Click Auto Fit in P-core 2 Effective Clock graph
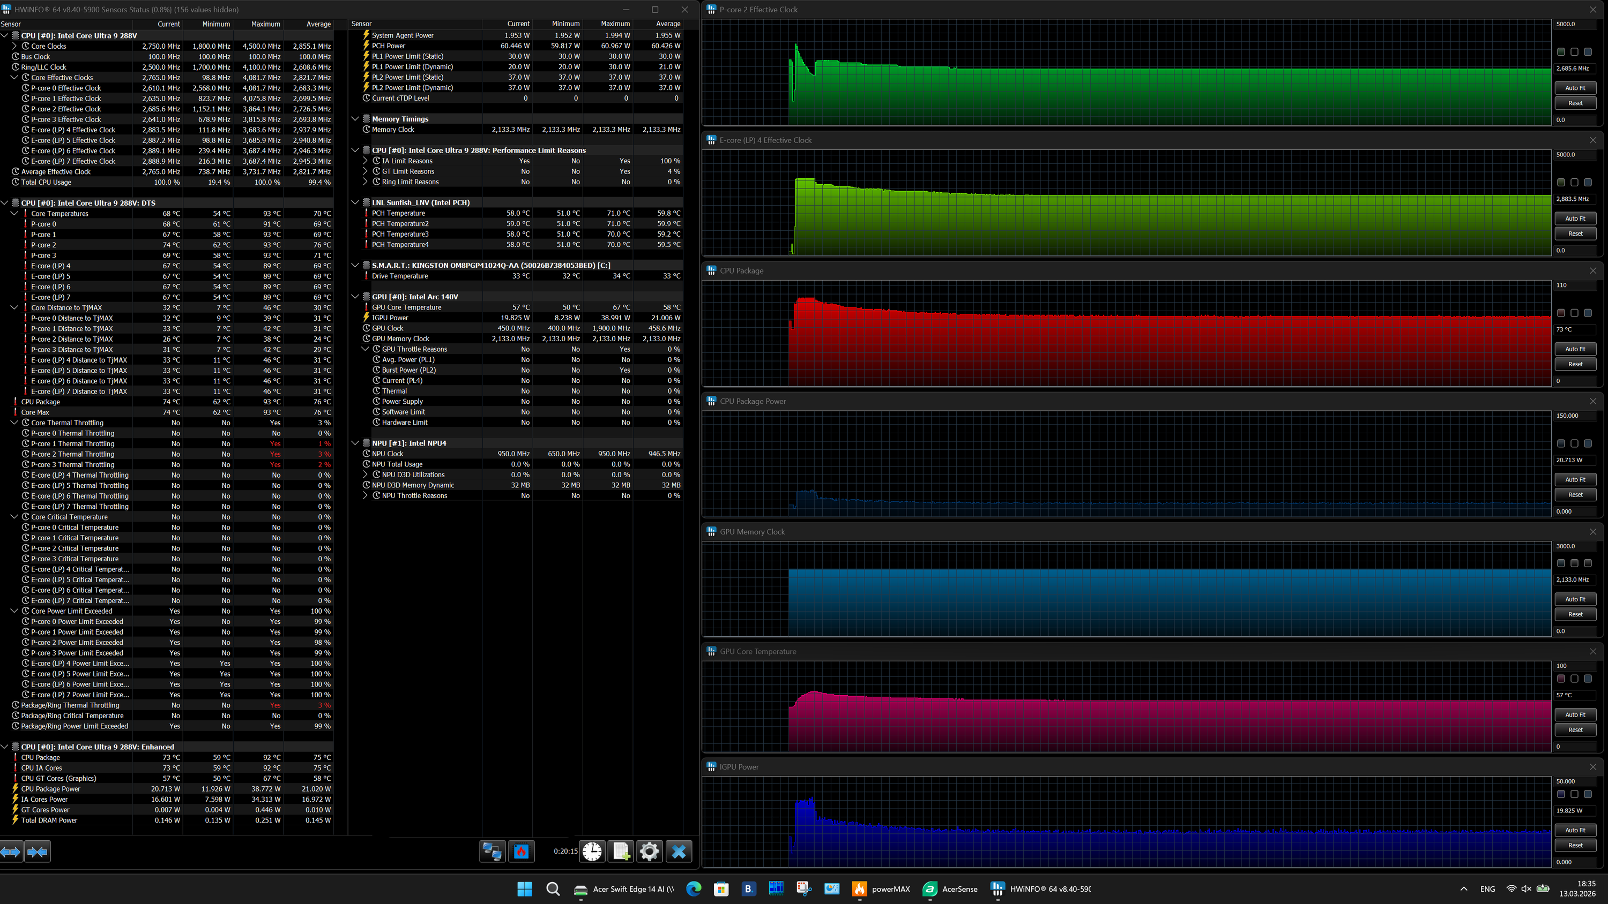Viewport: 1608px width, 904px height. pyautogui.click(x=1575, y=88)
